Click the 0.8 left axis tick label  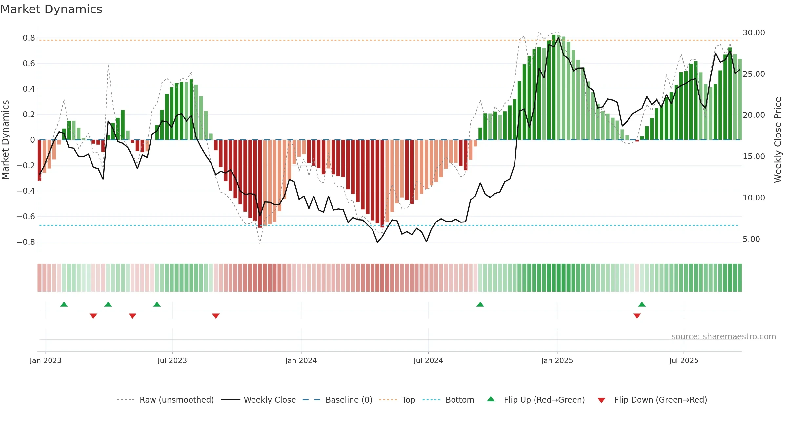[x=29, y=38]
